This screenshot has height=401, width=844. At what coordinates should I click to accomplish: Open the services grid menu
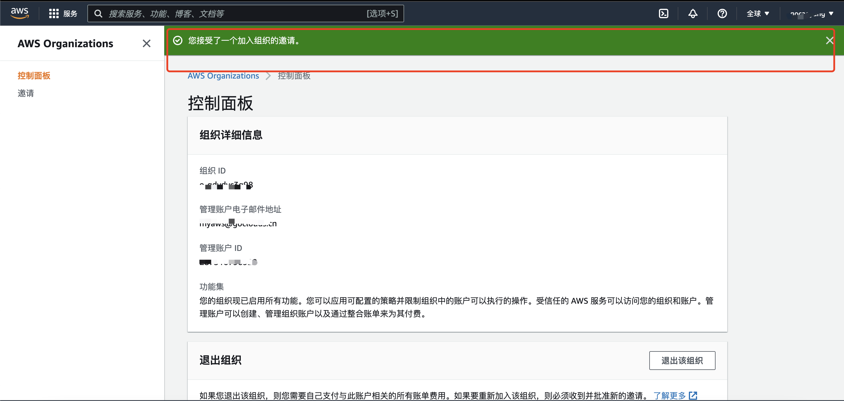pos(54,13)
